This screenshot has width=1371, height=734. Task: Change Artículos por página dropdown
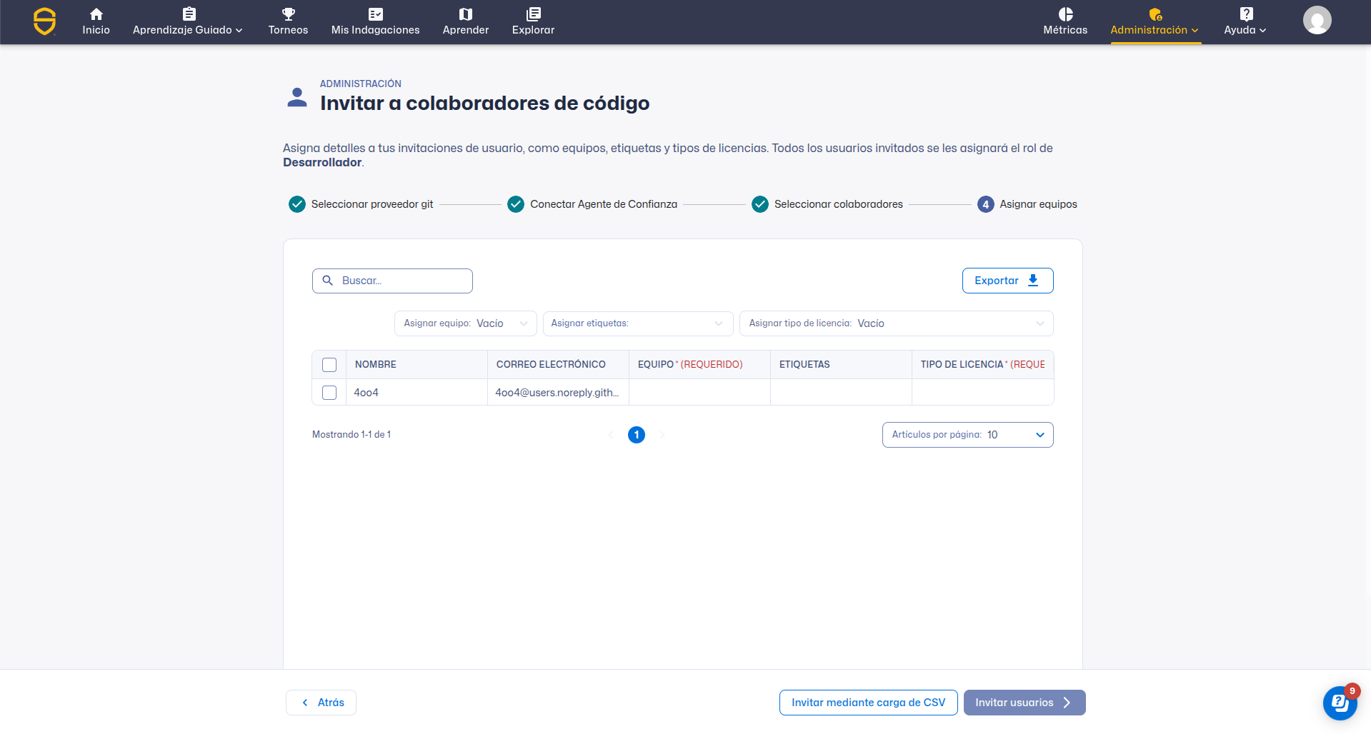coord(967,435)
